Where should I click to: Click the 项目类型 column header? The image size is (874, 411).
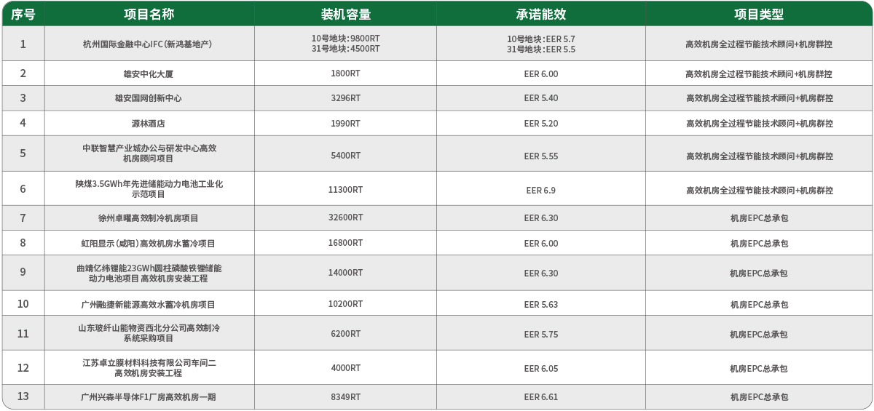click(x=758, y=14)
